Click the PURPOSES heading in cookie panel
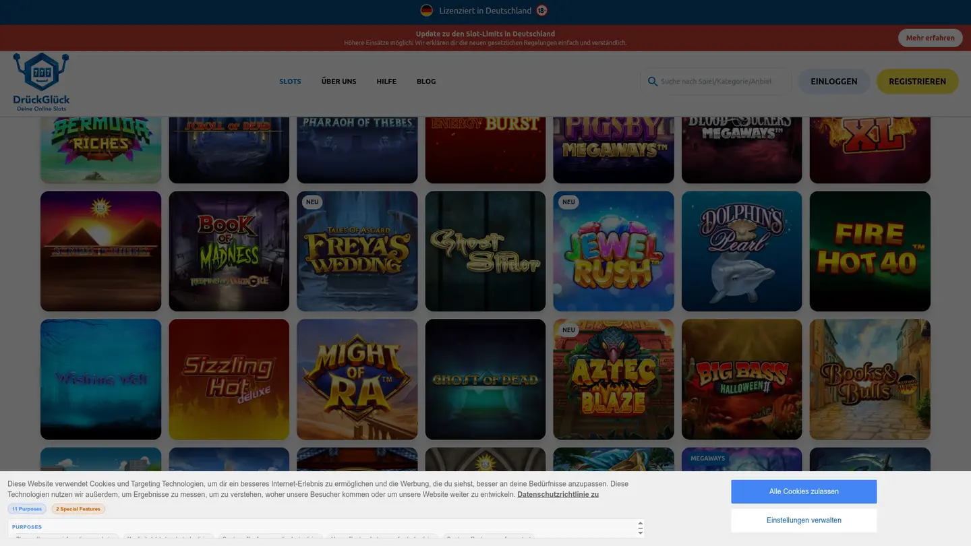This screenshot has height=546, width=971. click(x=27, y=527)
